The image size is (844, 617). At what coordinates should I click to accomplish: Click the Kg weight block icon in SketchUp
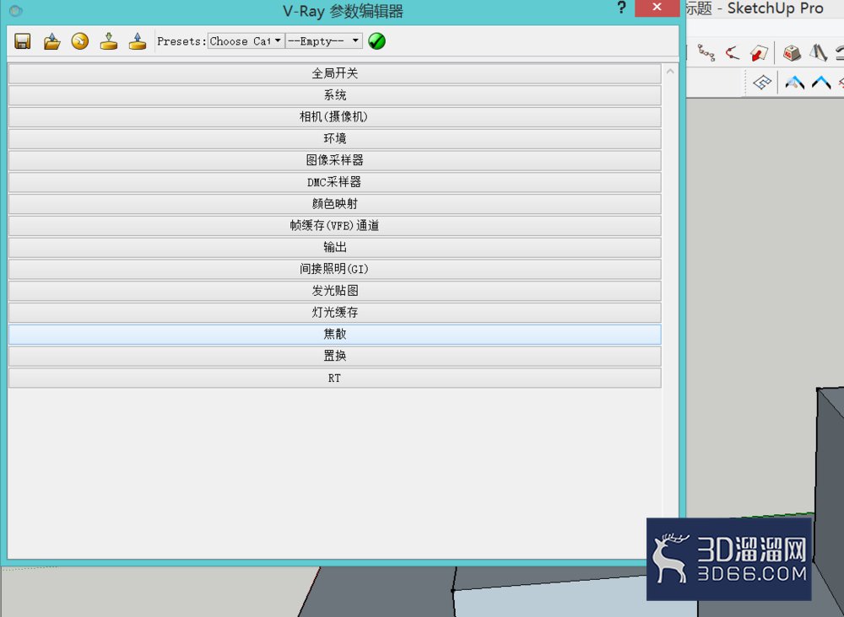tap(792, 52)
